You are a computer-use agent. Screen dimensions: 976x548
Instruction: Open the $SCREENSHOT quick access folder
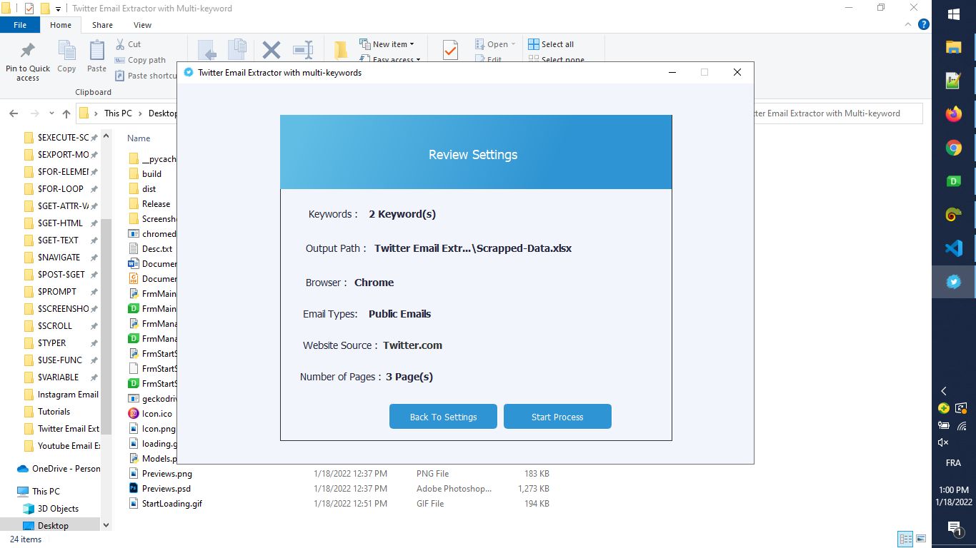click(x=60, y=309)
